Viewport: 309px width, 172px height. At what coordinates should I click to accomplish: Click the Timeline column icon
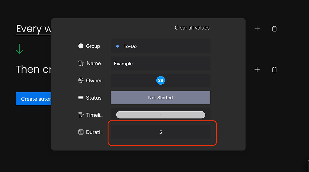click(x=81, y=115)
